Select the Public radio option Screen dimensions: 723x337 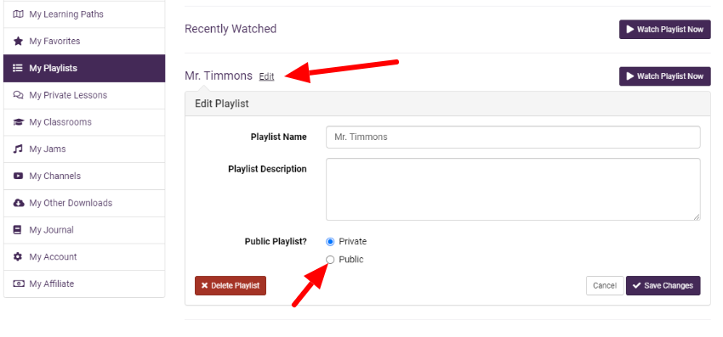[330, 260]
